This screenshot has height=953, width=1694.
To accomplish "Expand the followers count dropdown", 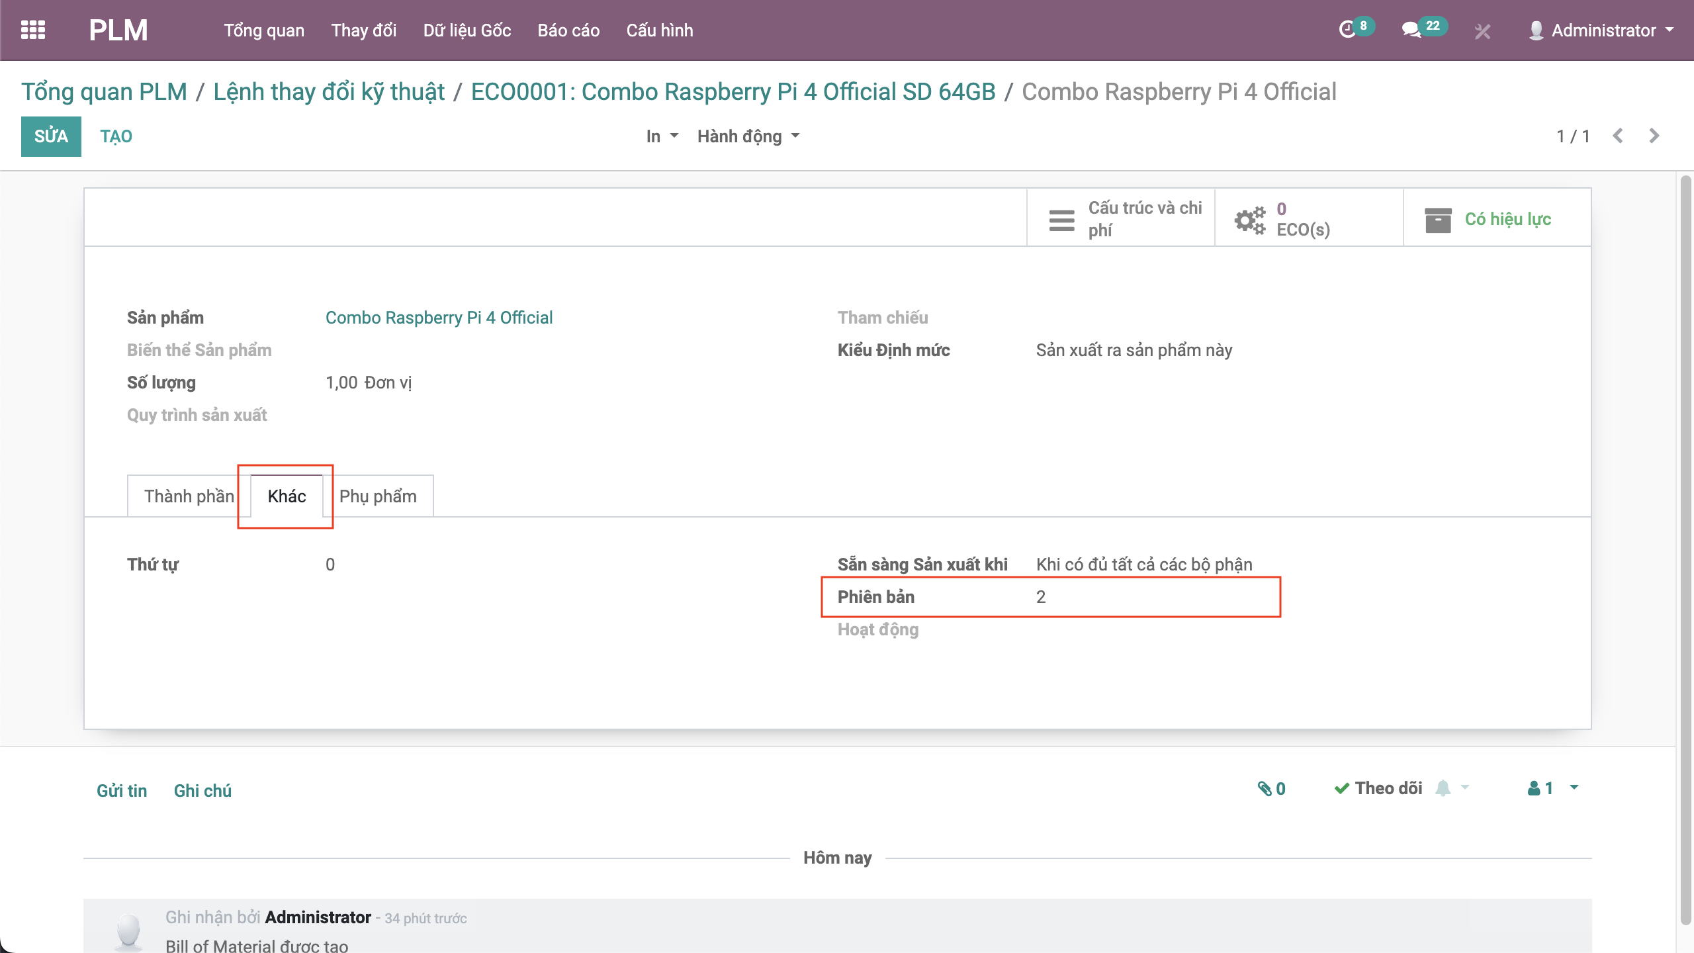I will [1552, 788].
